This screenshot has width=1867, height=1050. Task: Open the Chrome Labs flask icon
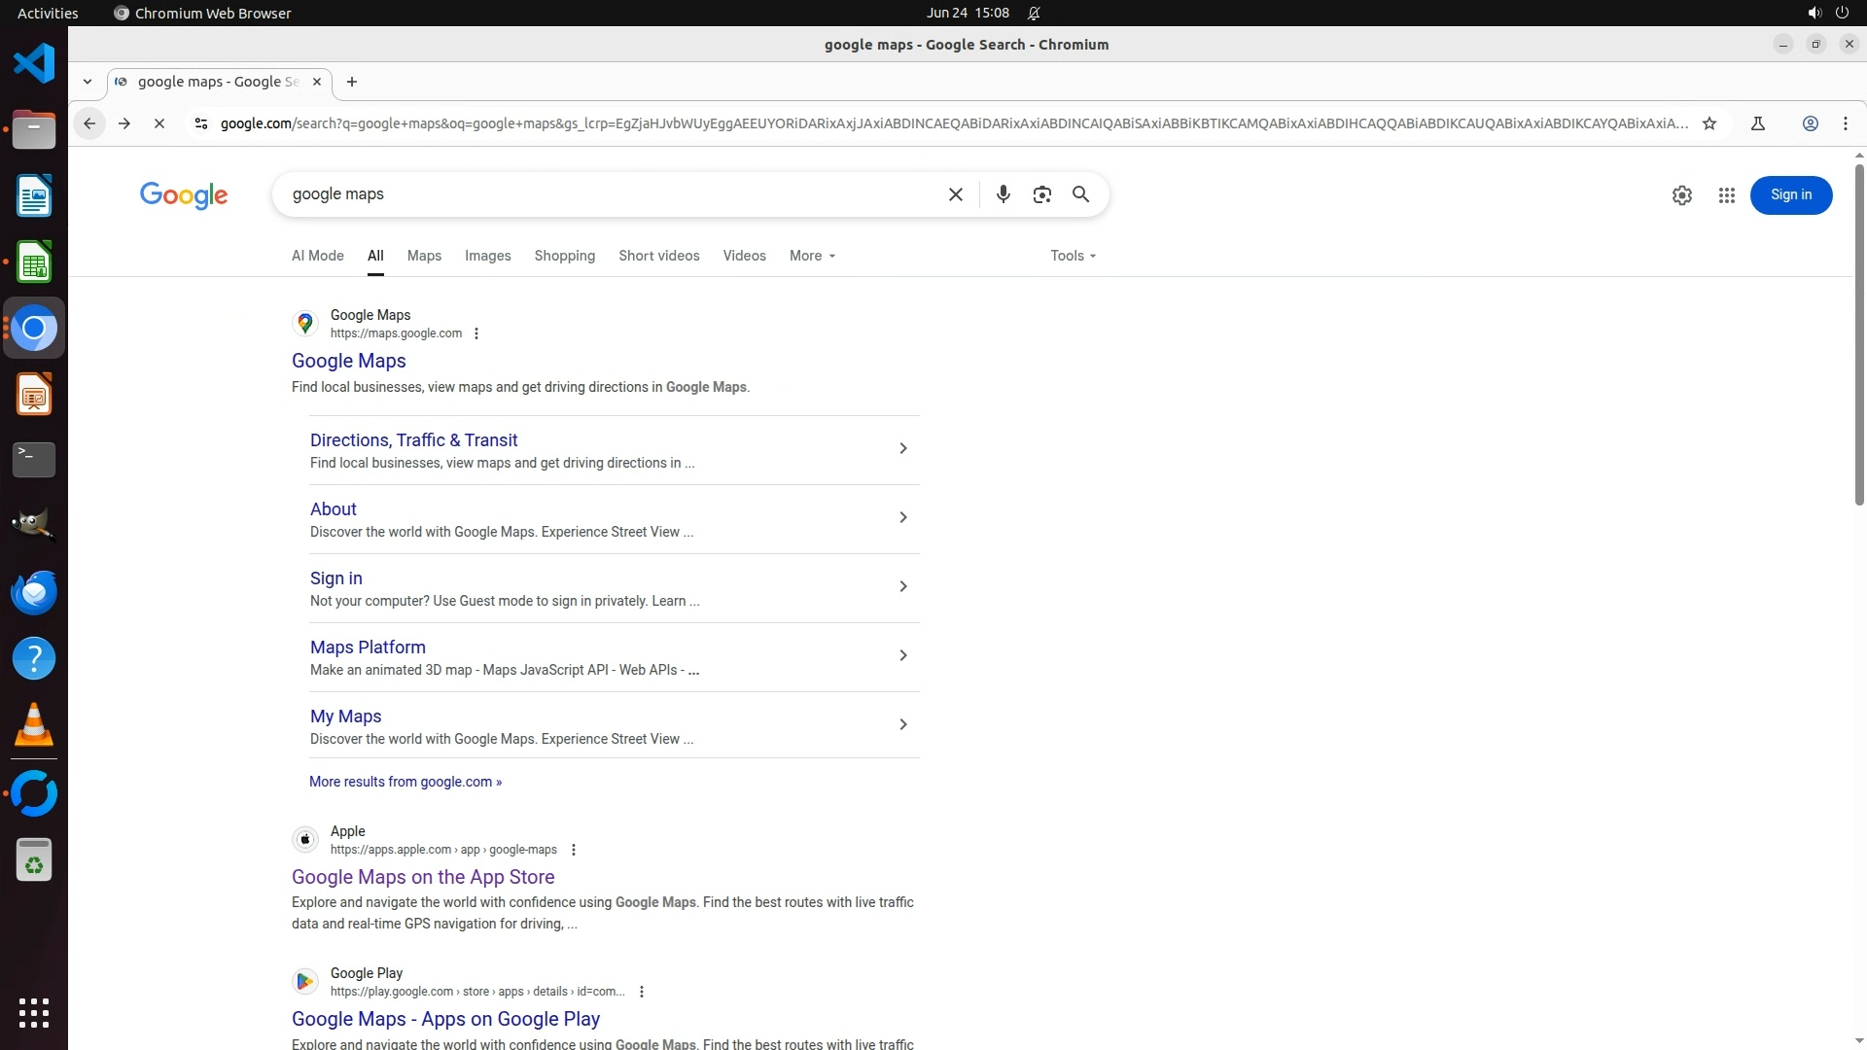1757,123
